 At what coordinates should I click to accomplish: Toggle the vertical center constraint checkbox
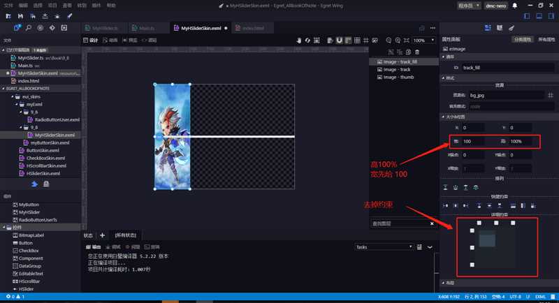[472, 247]
